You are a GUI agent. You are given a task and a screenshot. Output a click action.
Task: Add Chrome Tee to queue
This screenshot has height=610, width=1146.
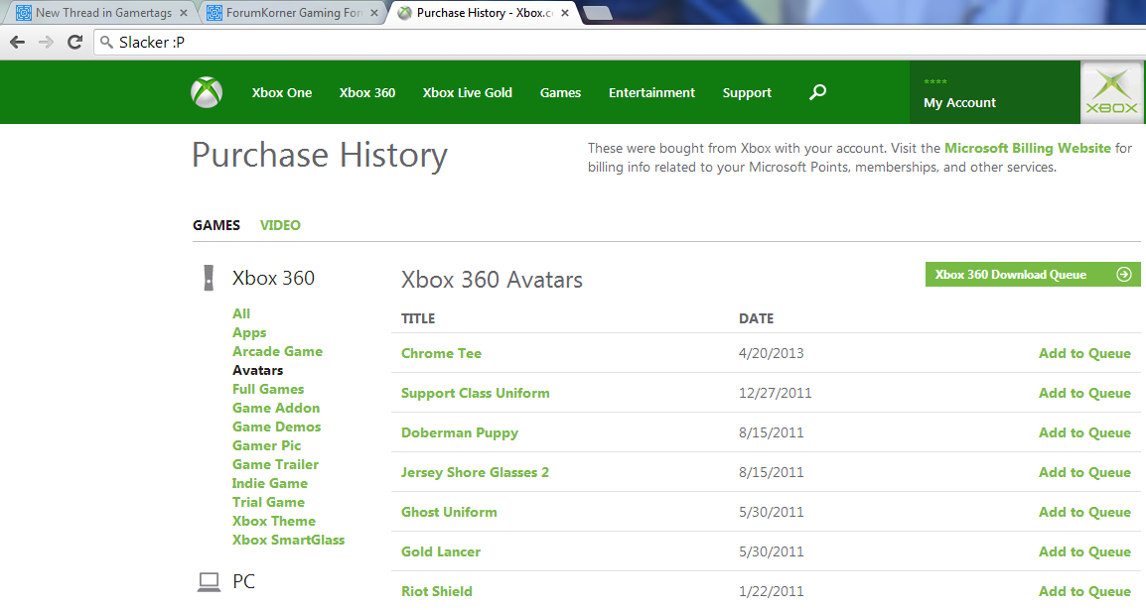(x=1084, y=353)
